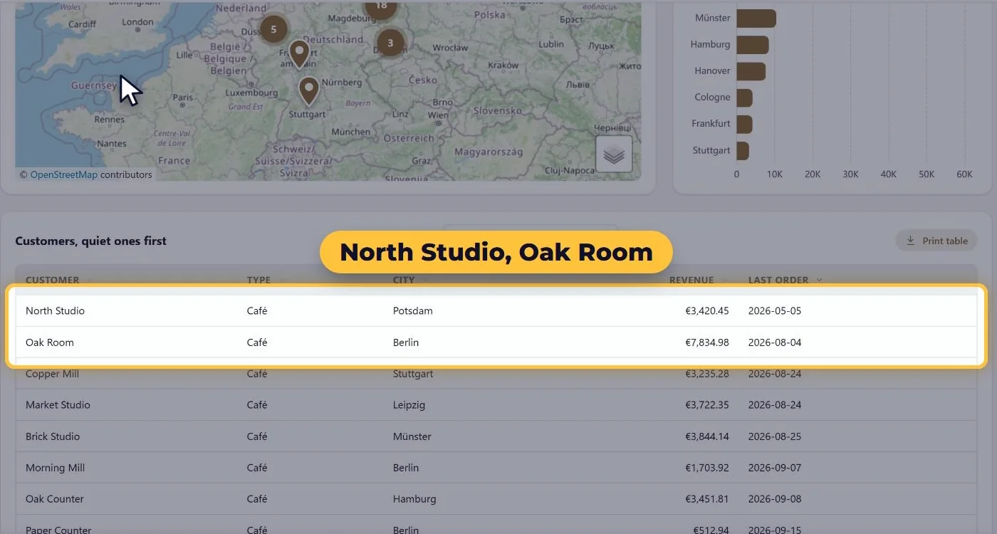Sort the table by CITY column
The height and width of the screenshot is (534, 997).
(404, 280)
